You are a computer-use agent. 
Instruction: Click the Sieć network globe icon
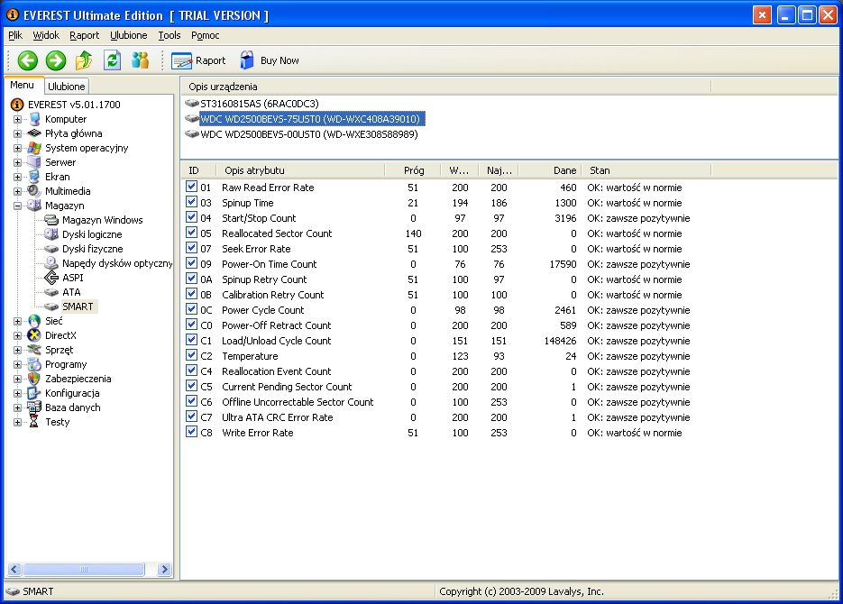click(34, 321)
